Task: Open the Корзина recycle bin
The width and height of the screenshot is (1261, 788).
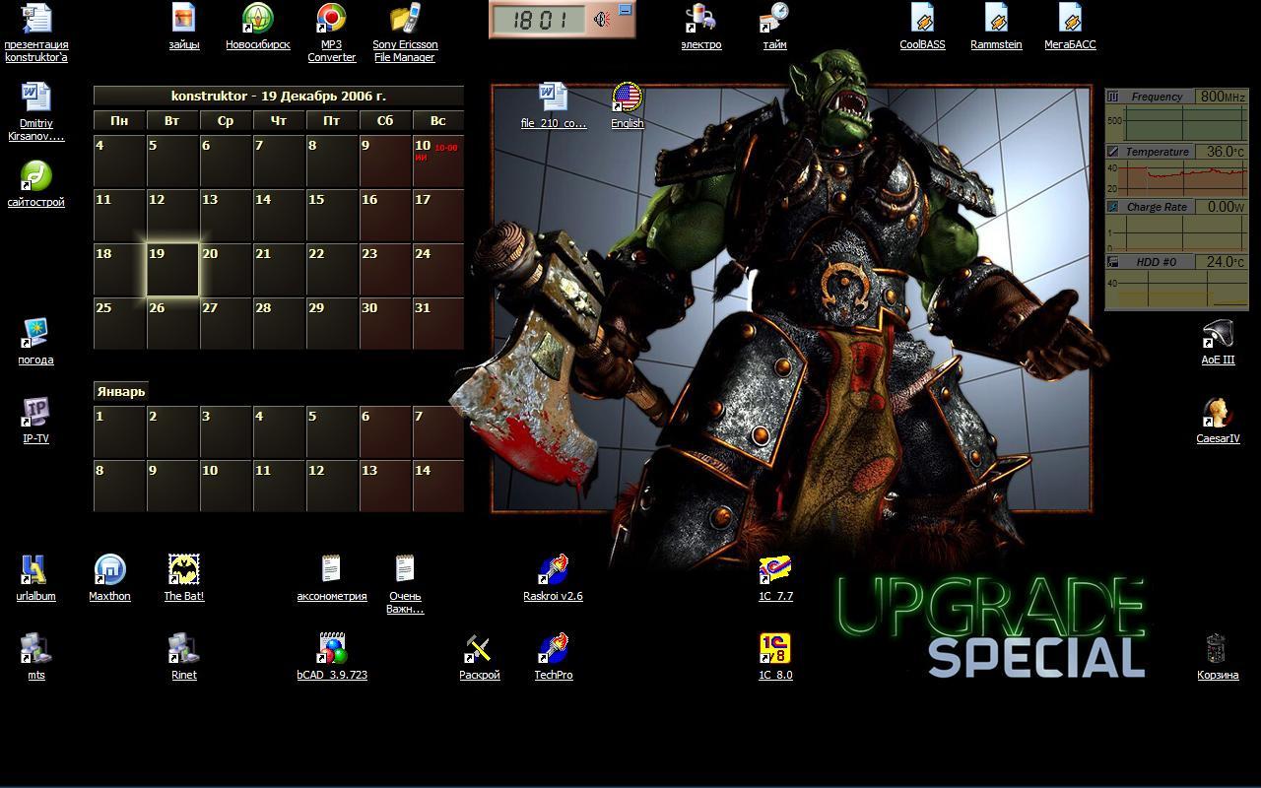Action: pyautogui.click(x=1218, y=650)
